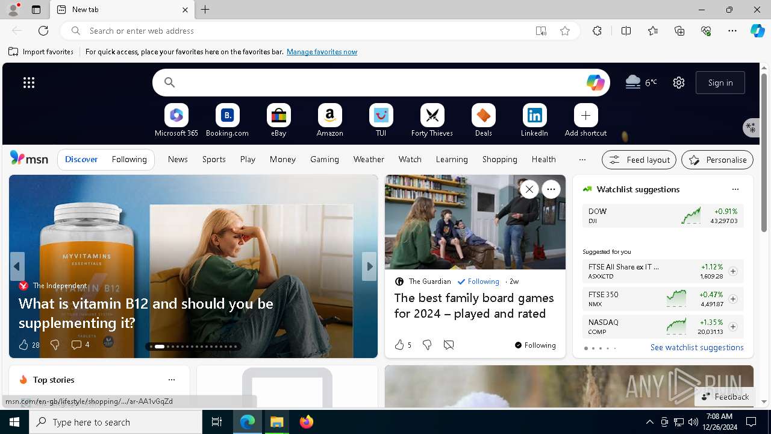Open Feedback button
Image resolution: width=771 pixels, height=434 pixels.
725,397
